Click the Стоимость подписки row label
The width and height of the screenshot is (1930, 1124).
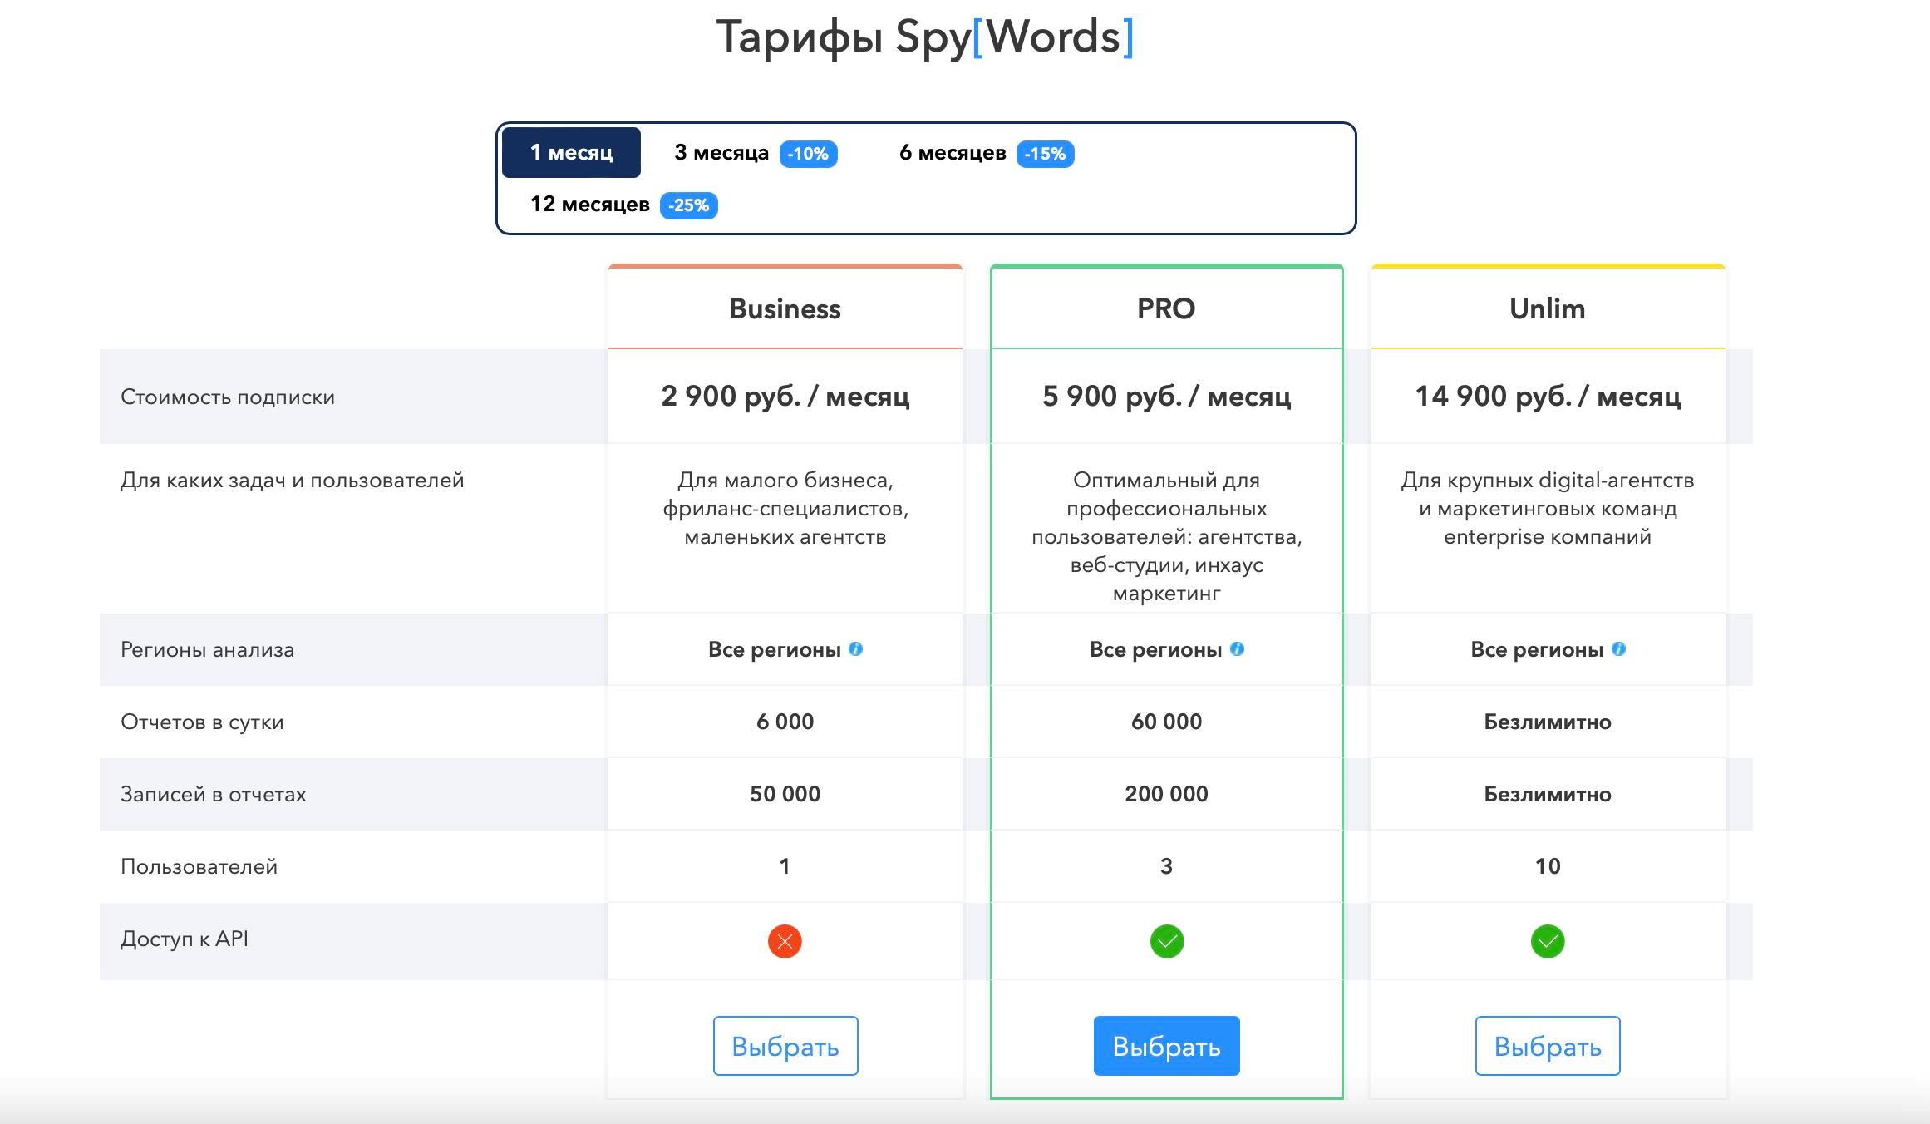click(x=228, y=397)
